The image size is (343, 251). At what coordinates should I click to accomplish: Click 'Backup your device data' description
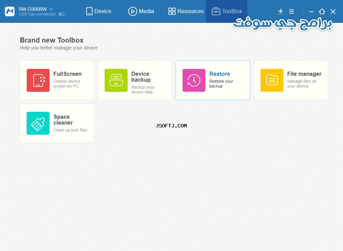(x=143, y=90)
